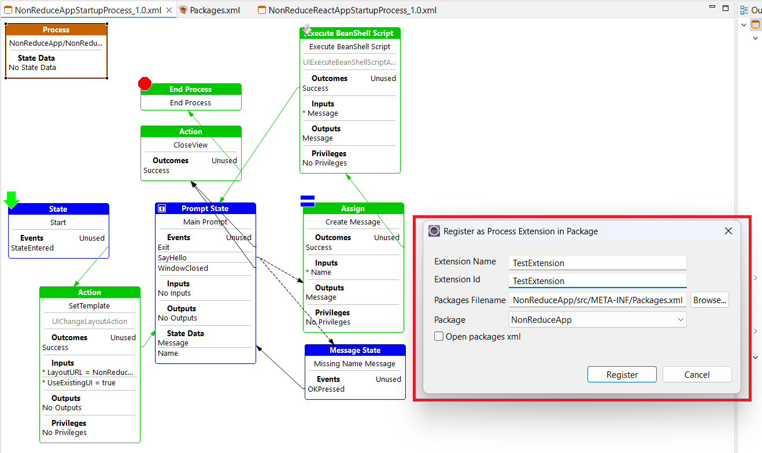Select the End Process node header
The image size is (762, 453).
coord(191,89)
